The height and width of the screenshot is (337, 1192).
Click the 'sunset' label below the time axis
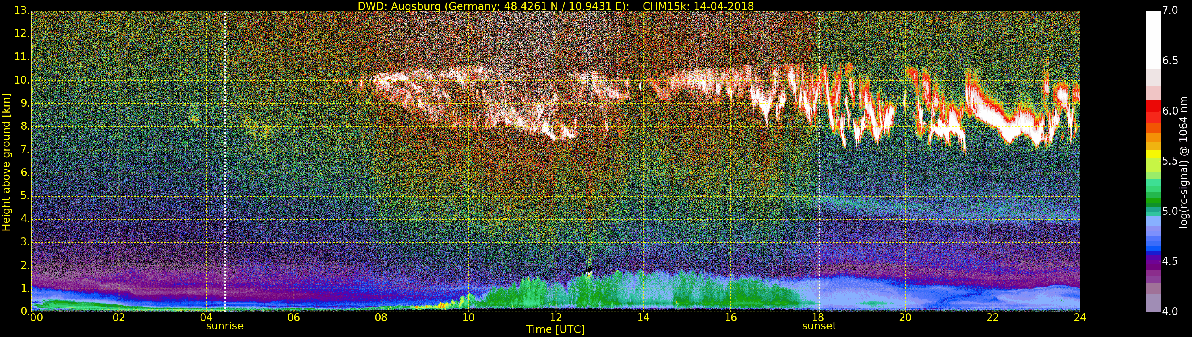pos(819,326)
